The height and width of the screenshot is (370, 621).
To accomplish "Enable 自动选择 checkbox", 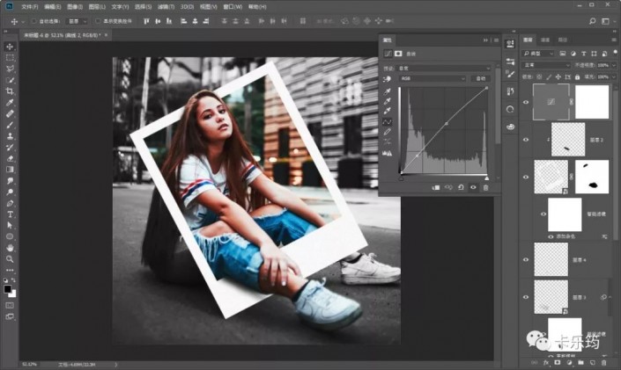I will point(33,21).
